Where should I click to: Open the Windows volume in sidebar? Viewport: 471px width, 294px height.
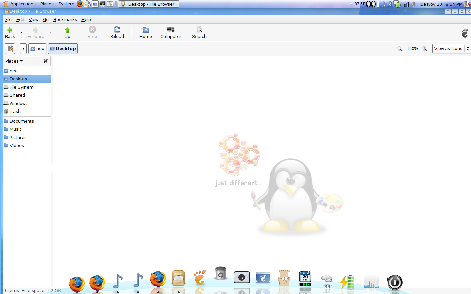coord(27,103)
